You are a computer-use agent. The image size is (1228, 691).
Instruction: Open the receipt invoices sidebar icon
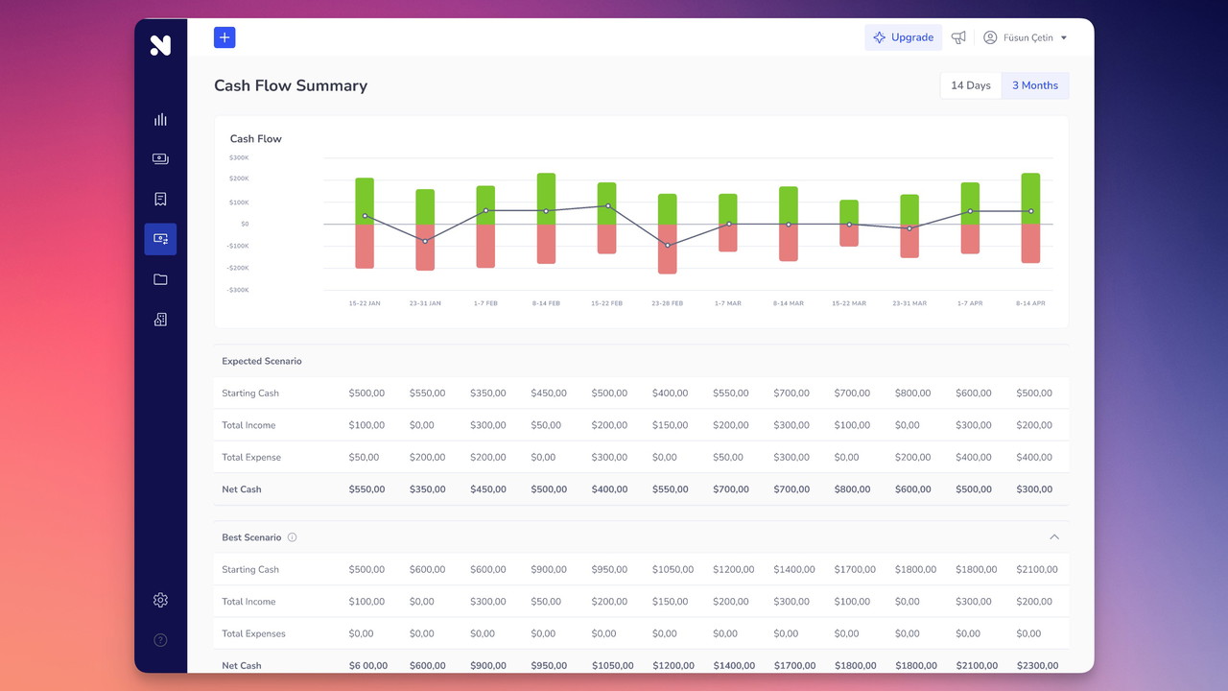[160, 199]
